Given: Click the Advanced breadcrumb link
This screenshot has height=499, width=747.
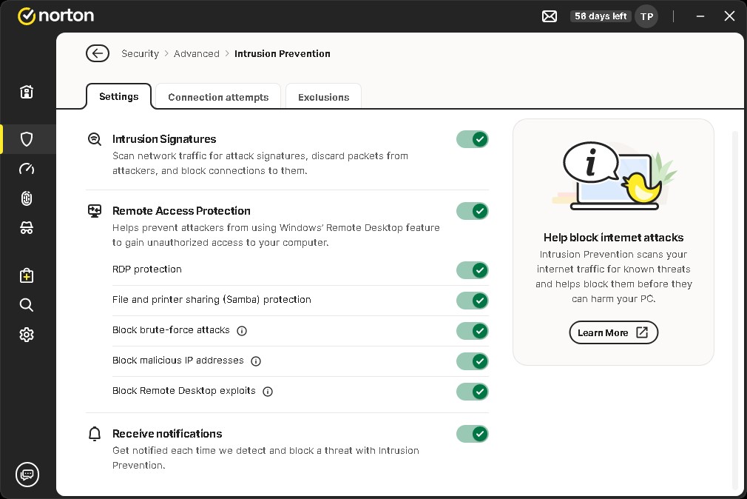Looking at the screenshot, I should click(197, 53).
